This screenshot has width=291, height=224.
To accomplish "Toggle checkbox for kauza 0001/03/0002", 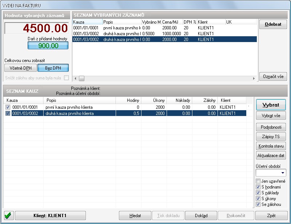I will [8, 113].
